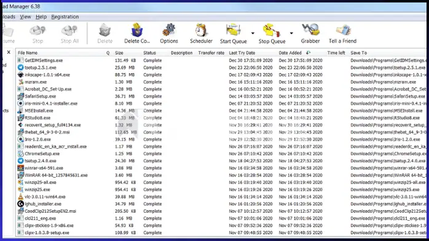The image size is (429, 241).
Task: Select lghub_installer.exe Logitech icon
Action: click(x=20, y=203)
